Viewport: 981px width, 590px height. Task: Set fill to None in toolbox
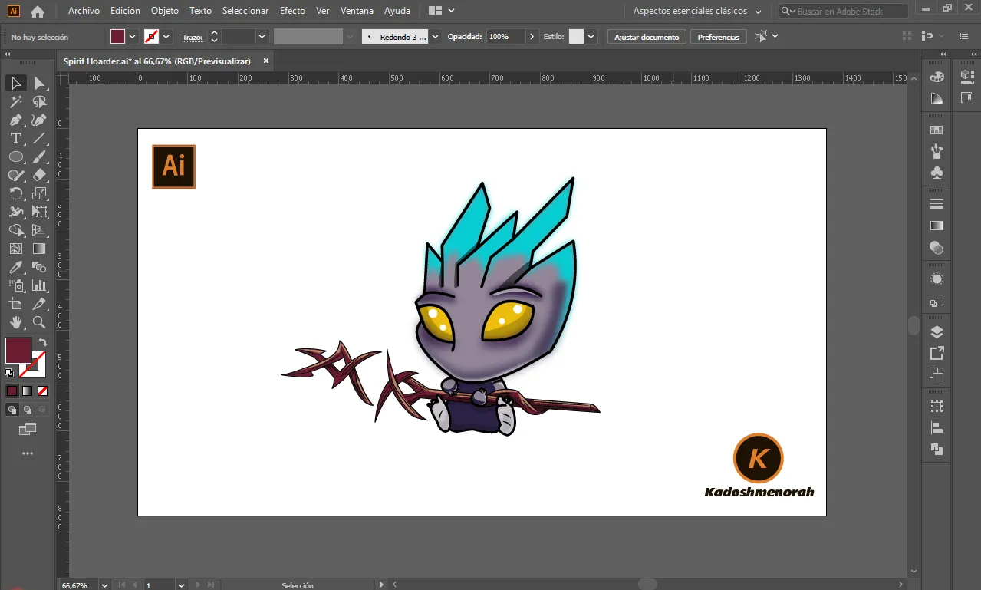coord(43,391)
